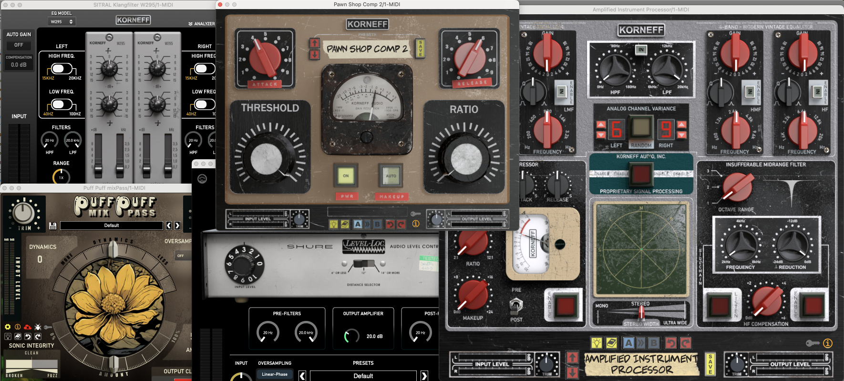Select the A state button in Pawn Shop Comp
The width and height of the screenshot is (844, 381).
tap(358, 224)
